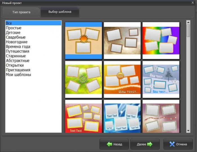Select the beige template with orange sun
The height and width of the screenshot is (152, 197).
point(84,40)
